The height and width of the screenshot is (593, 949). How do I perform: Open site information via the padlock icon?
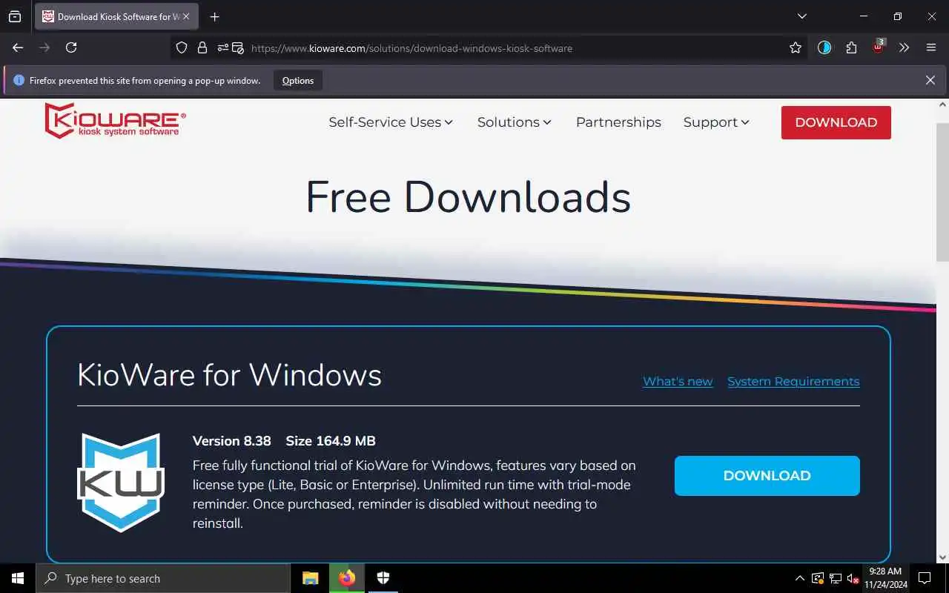point(202,48)
